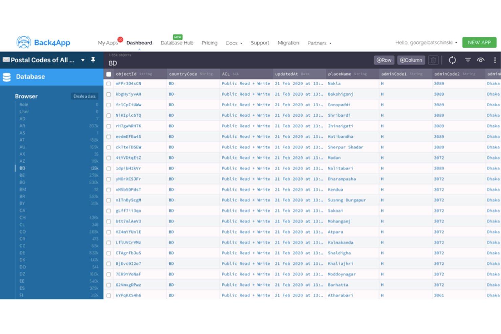Click the objectId column header
501x334 pixels.
point(140,74)
